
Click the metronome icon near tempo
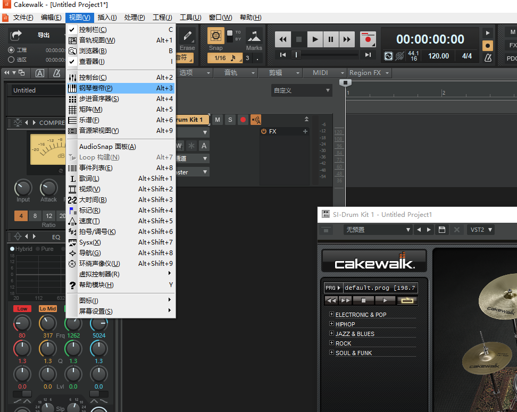(x=488, y=57)
